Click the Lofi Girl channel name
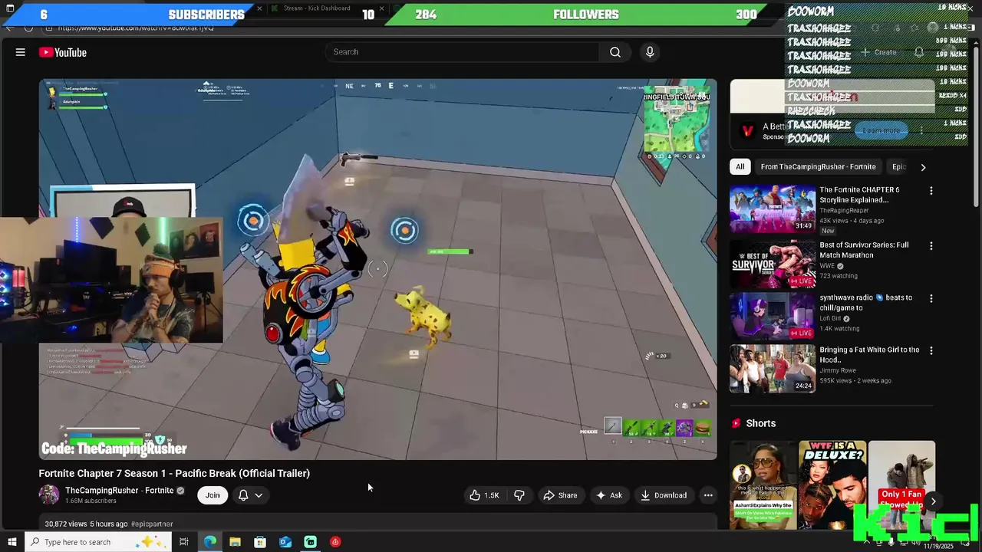Viewport: 982px width, 552px height. (831, 319)
